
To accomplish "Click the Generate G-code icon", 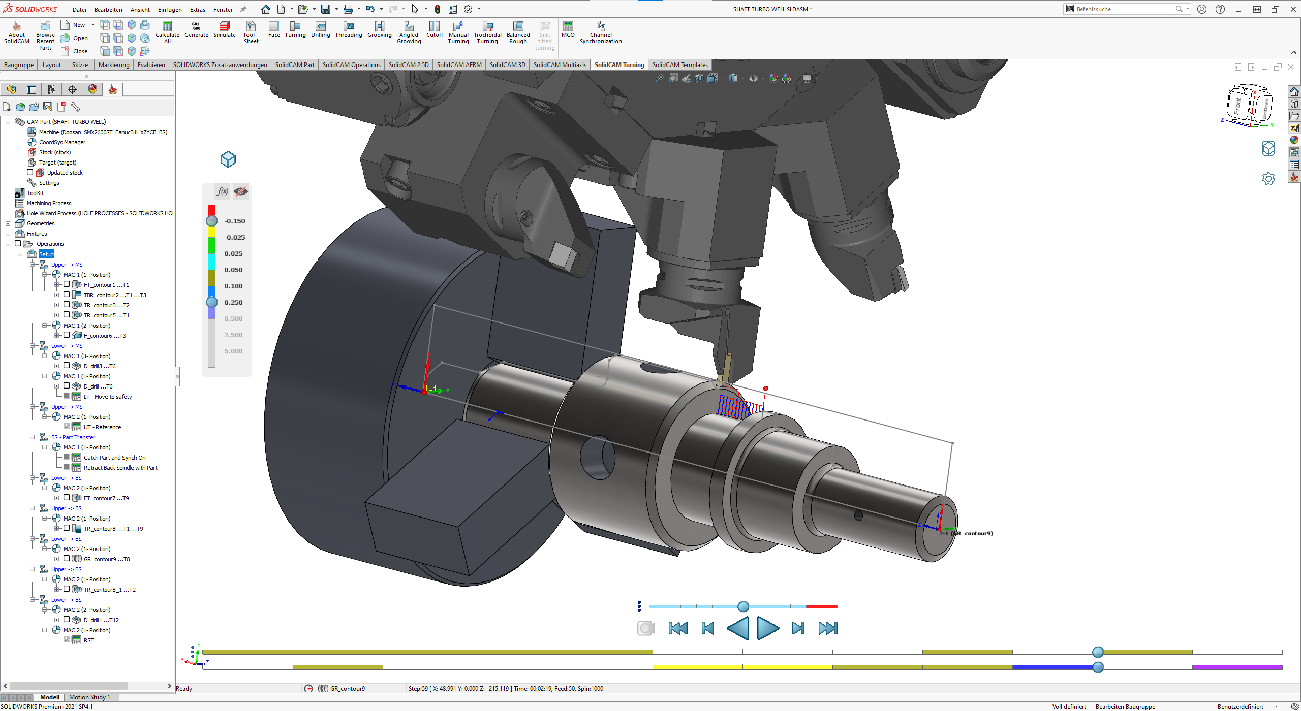I will [x=196, y=29].
